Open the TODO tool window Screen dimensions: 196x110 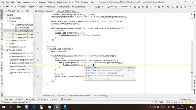click(20, 99)
